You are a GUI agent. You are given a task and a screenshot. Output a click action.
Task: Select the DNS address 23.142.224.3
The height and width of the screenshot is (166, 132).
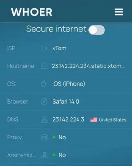click(x=68, y=119)
